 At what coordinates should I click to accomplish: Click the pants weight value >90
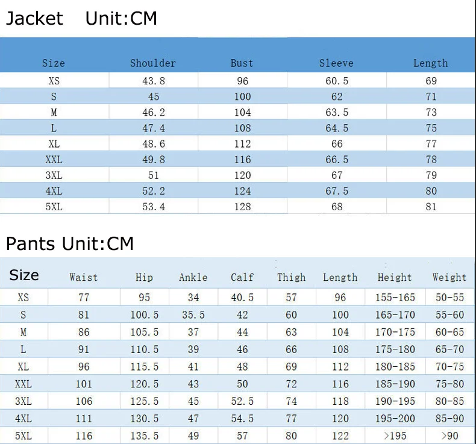tap(449, 436)
